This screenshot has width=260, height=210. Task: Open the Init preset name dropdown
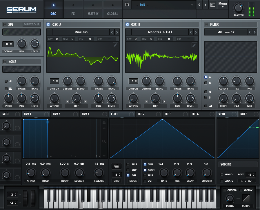pos(164,5)
